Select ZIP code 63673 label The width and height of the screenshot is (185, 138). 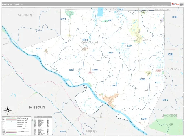click(x=63, y=131)
